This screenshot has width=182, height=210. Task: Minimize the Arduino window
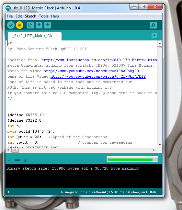click(134, 7)
